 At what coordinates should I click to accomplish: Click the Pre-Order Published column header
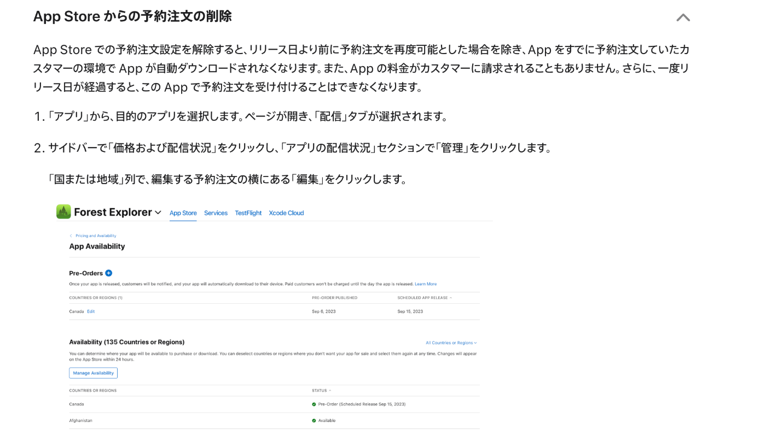tap(334, 298)
